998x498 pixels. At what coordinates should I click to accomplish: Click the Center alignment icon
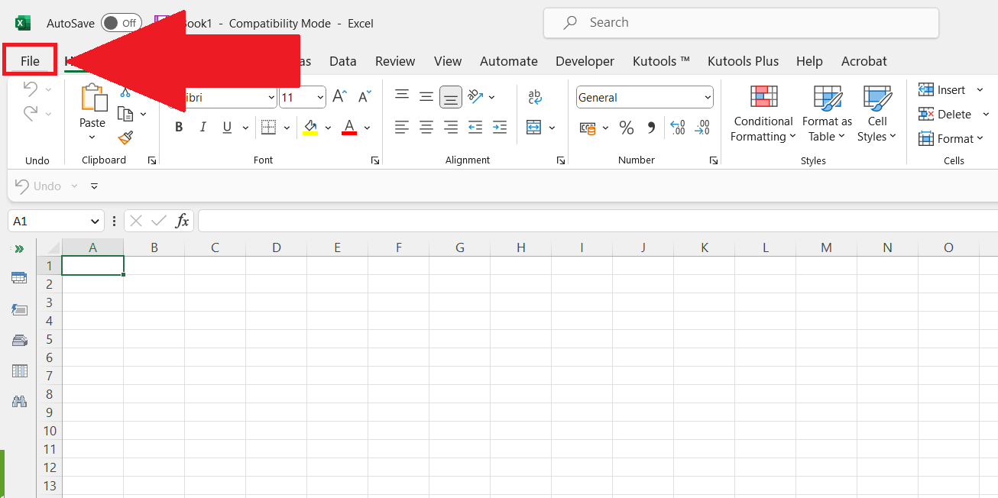coord(426,127)
